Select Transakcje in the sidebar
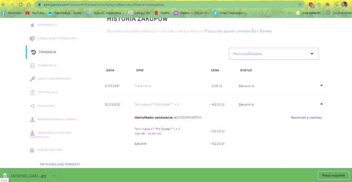The width and height of the screenshot is (352, 182). tap(47, 52)
